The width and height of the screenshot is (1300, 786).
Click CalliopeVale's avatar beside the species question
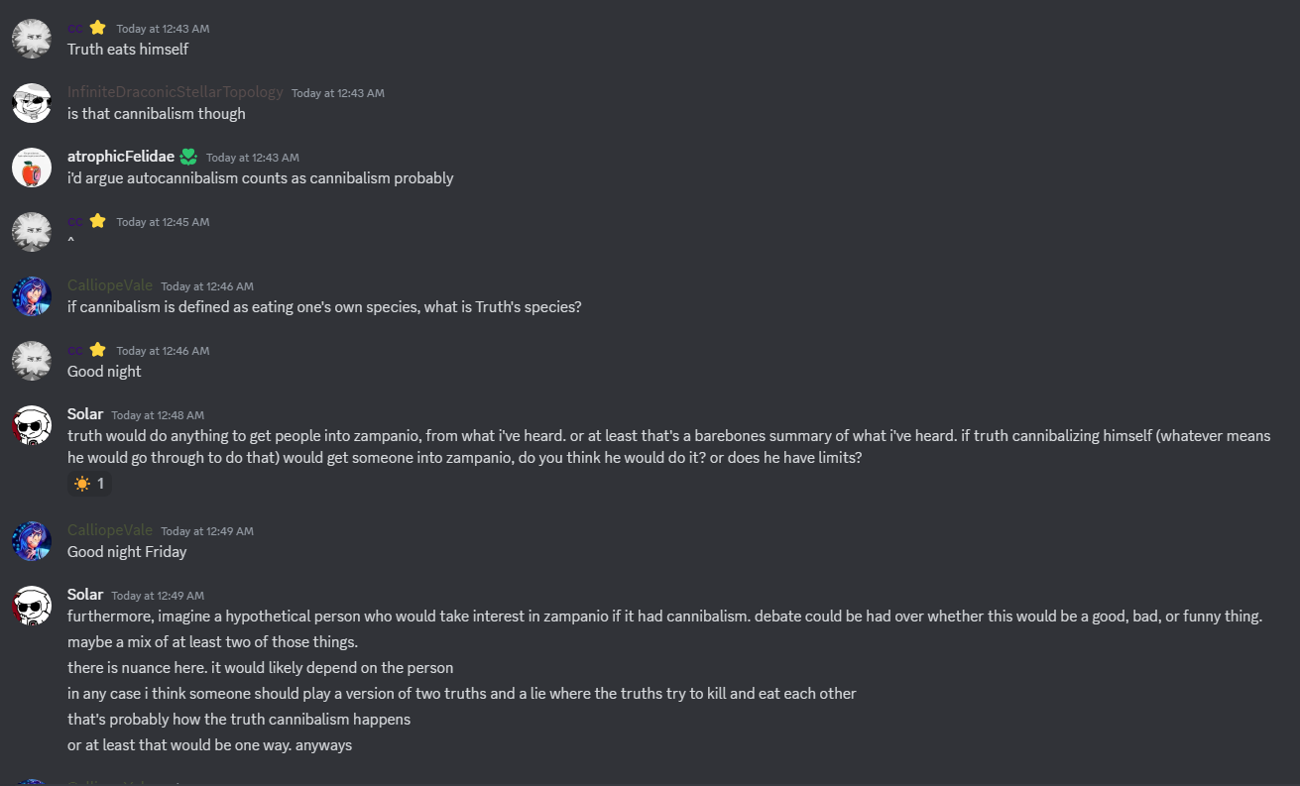tap(32, 296)
